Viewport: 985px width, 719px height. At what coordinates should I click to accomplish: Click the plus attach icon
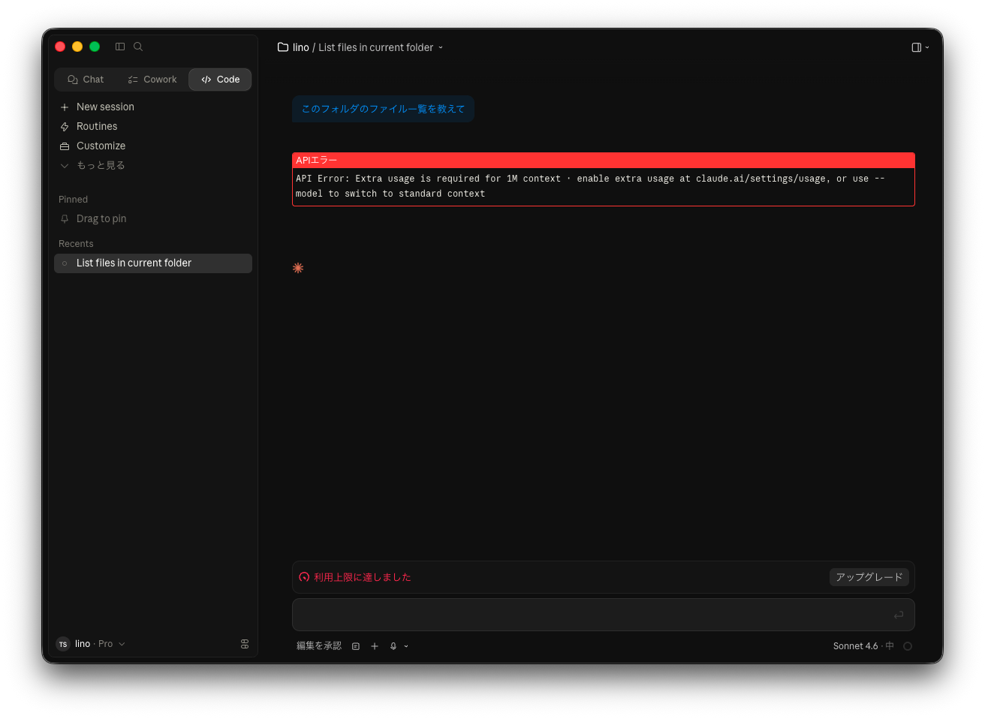(375, 646)
